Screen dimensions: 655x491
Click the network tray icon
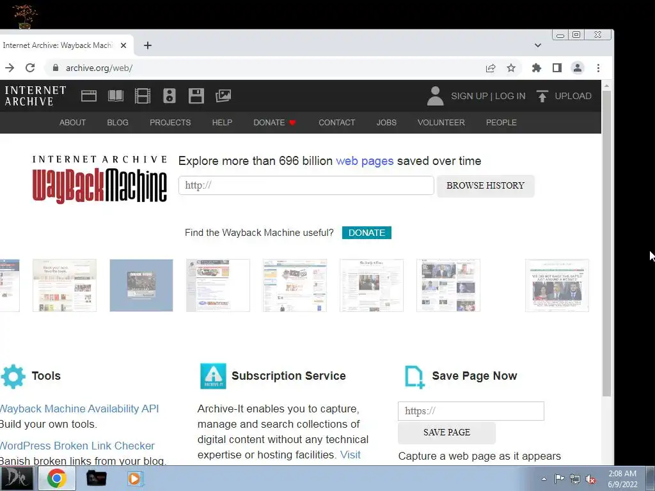575,479
